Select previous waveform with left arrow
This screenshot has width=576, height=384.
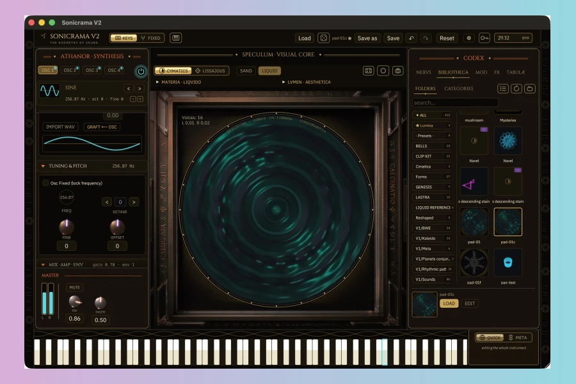tap(129, 88)
